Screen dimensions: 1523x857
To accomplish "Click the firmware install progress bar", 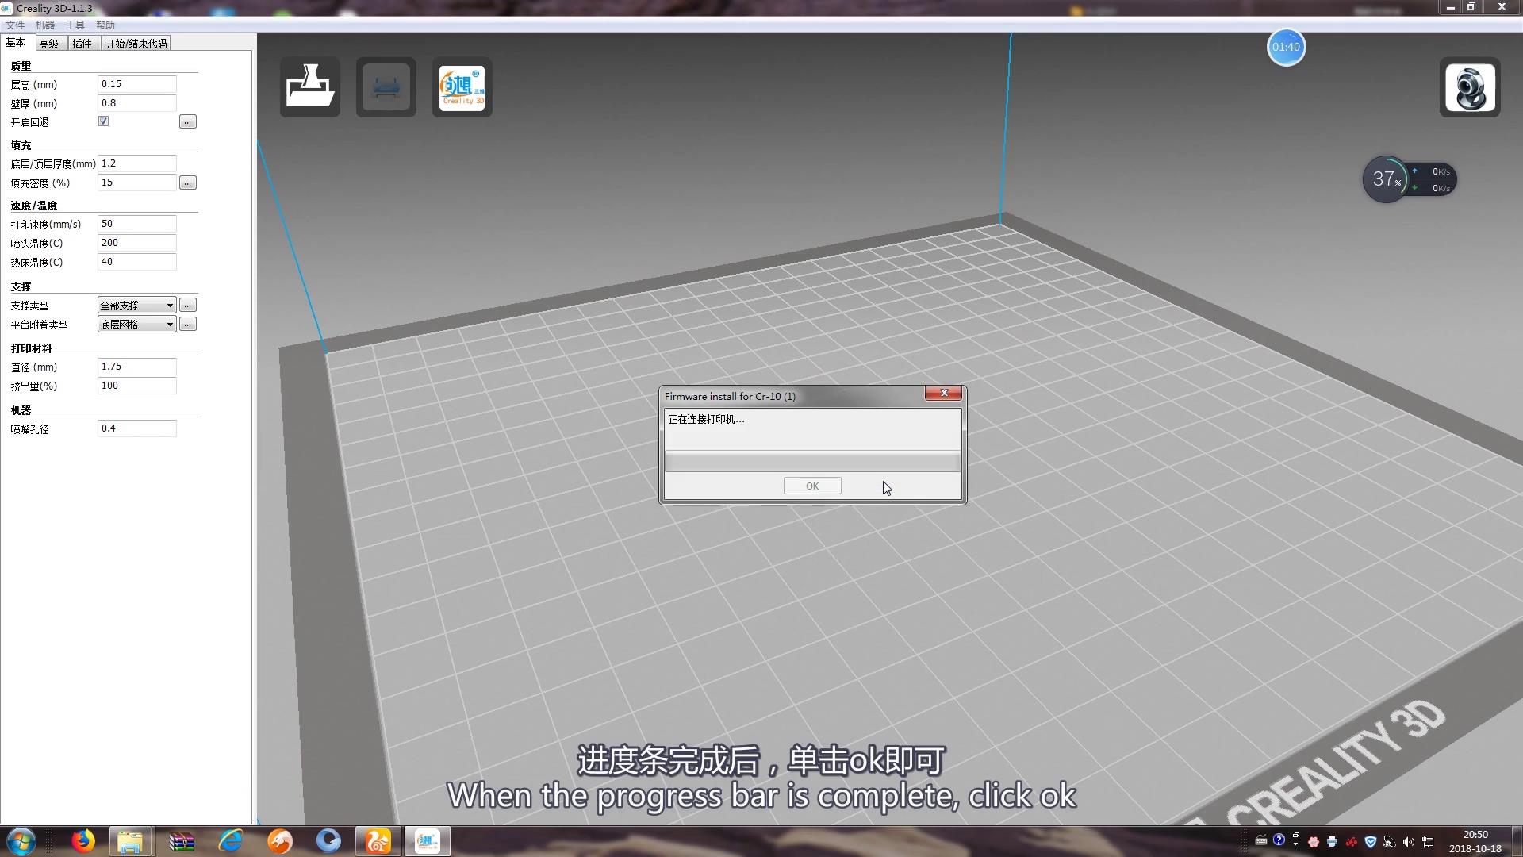I will coord(811,461).
